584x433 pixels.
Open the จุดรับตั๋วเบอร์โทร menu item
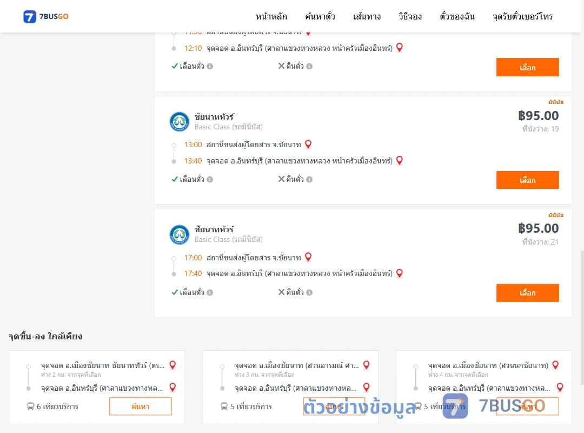point(522,16)
